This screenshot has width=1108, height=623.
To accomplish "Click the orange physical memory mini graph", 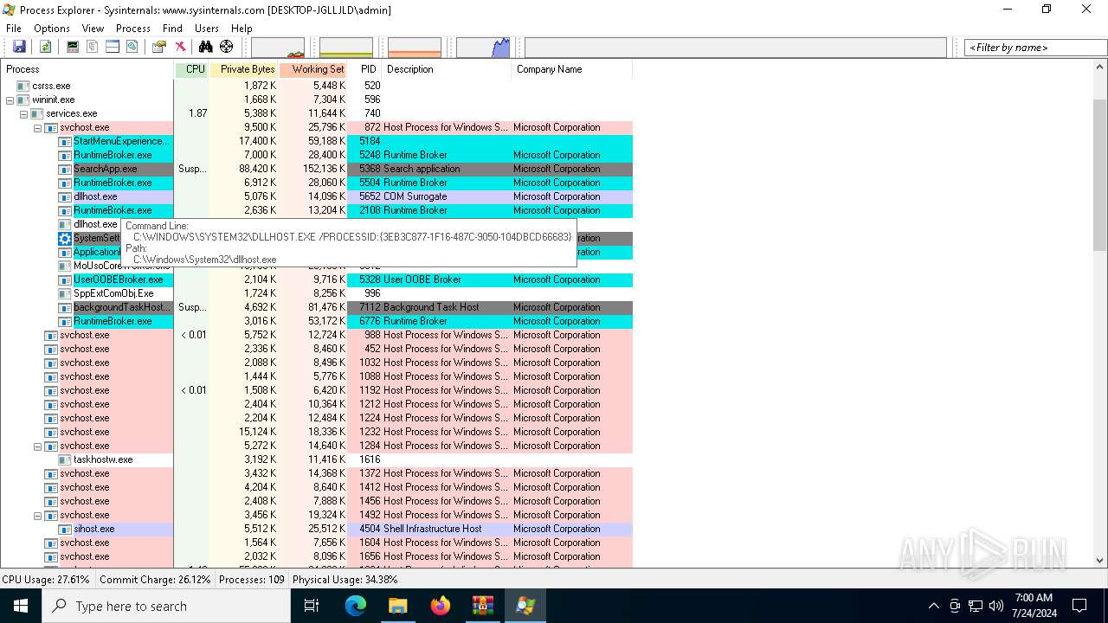I will click(x=415, y=48).
